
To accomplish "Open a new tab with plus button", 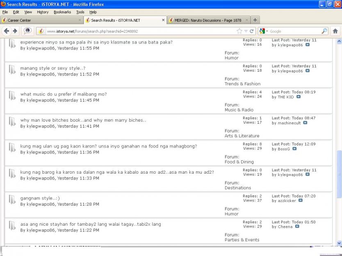I will click(x=255, y=20).
